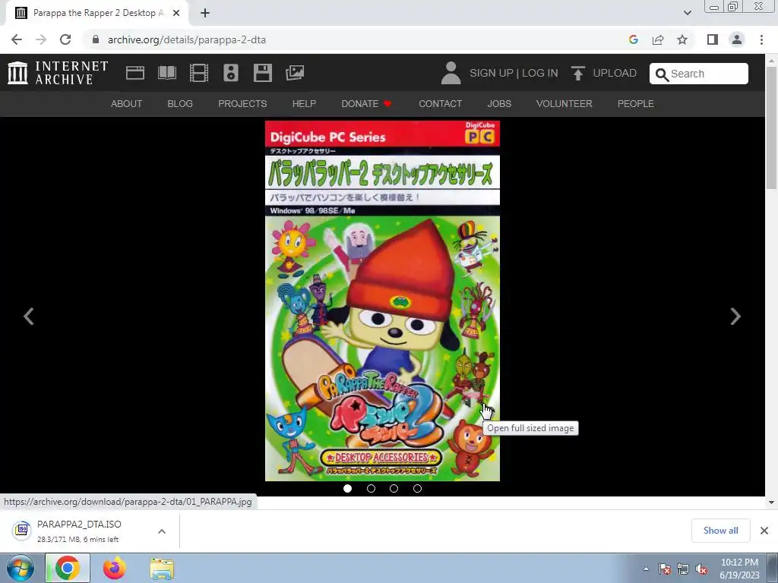Show next carousel image
778x583 pixels.
[735, 317]
